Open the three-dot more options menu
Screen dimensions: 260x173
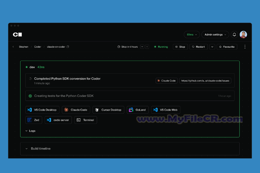[x=245, y=47]
